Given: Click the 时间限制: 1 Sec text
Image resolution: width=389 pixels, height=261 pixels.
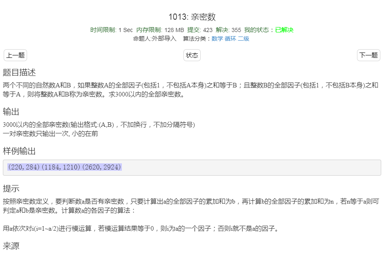Looking at the screenshot, I should tap(111, 30).
